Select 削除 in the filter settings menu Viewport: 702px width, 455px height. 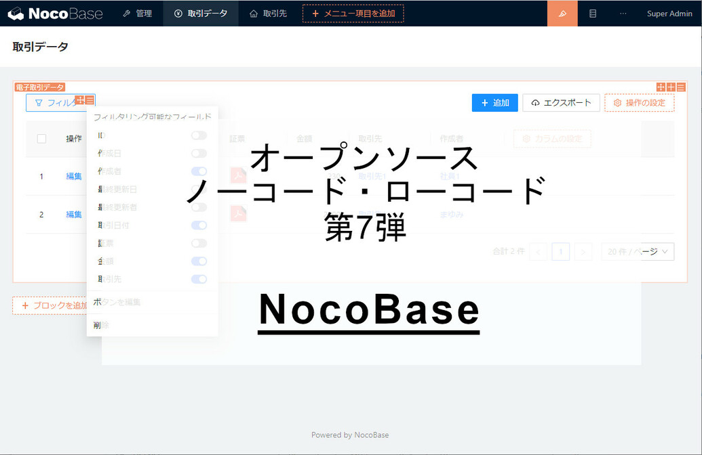click(152, 325)
